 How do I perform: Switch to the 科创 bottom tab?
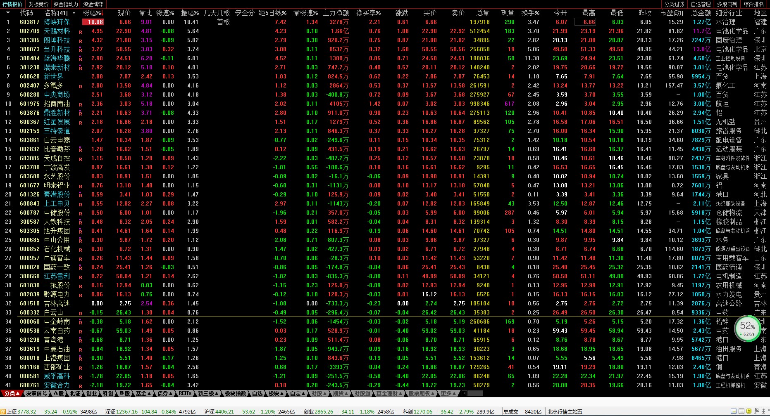(x=108, y=393)
